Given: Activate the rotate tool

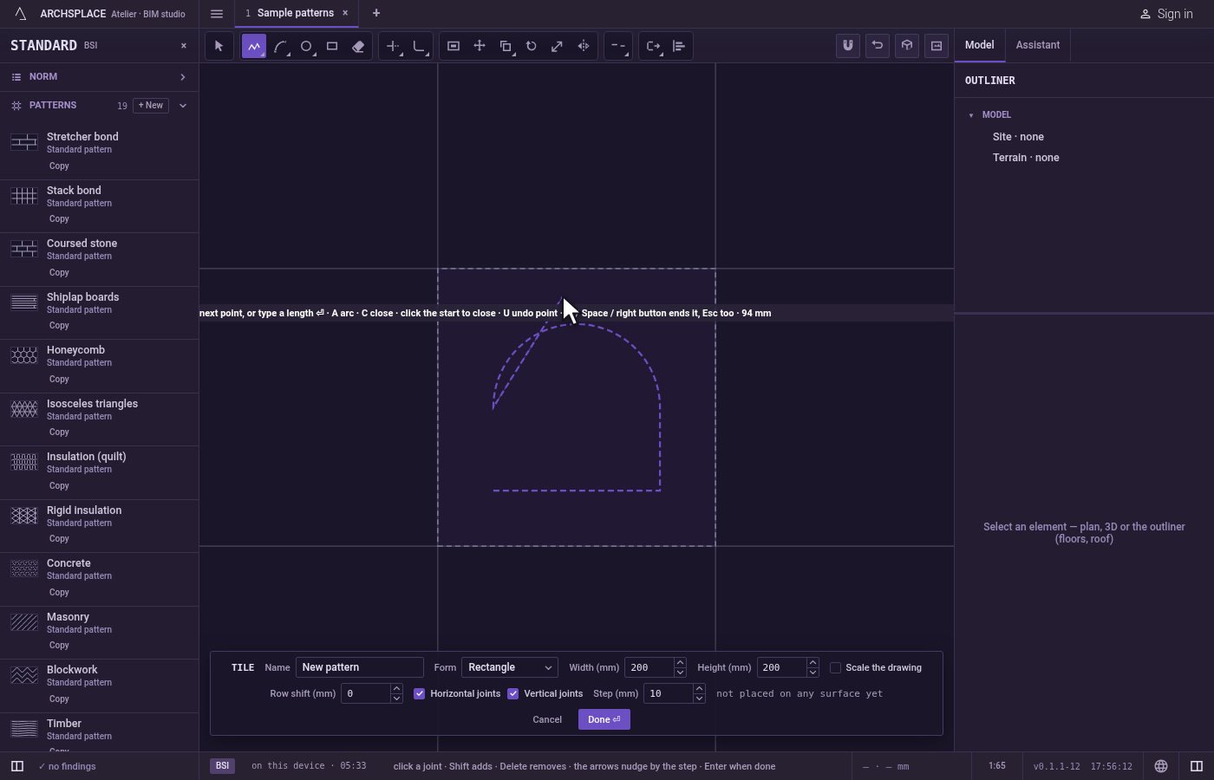Looking at the screenshot, I should pos(532,46).
